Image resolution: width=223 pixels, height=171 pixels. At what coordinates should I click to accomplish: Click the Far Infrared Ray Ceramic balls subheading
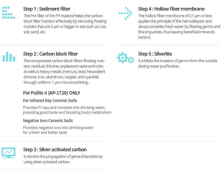coord(50,100)
